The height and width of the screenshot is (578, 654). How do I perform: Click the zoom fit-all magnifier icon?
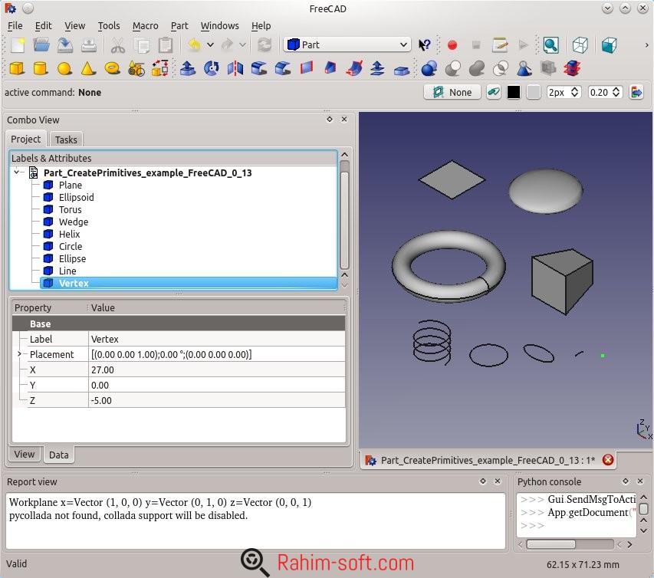[550, 45]
